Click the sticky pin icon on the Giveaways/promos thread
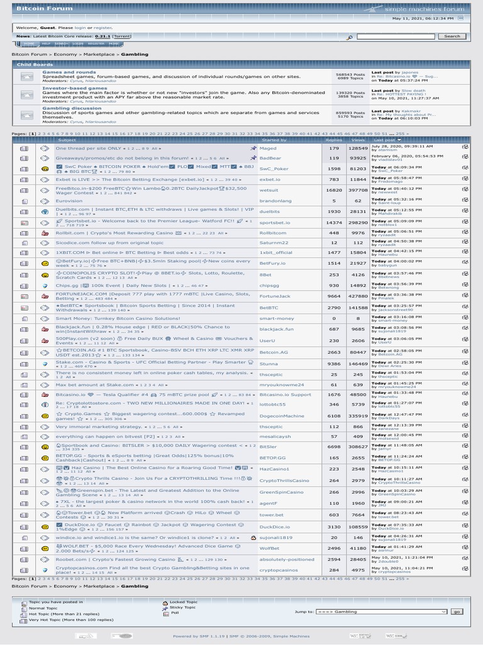This screenshot has width=483, height=645. [253, 158]
